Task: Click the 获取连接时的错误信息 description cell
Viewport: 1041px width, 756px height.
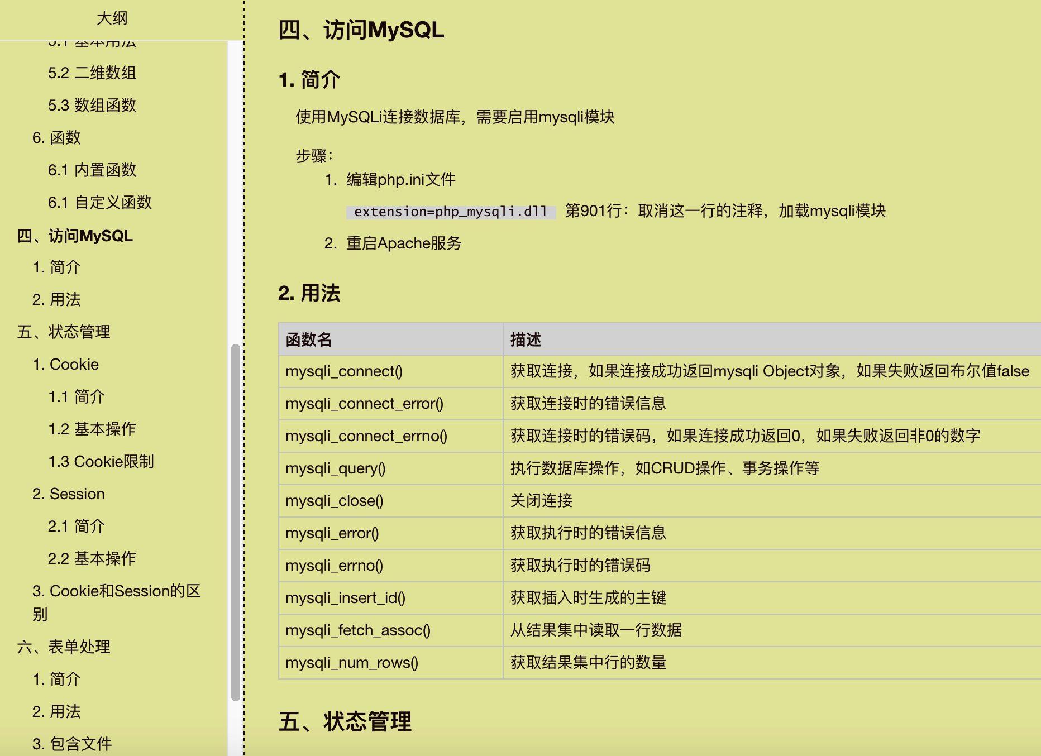Action: [x=772, y=404]
